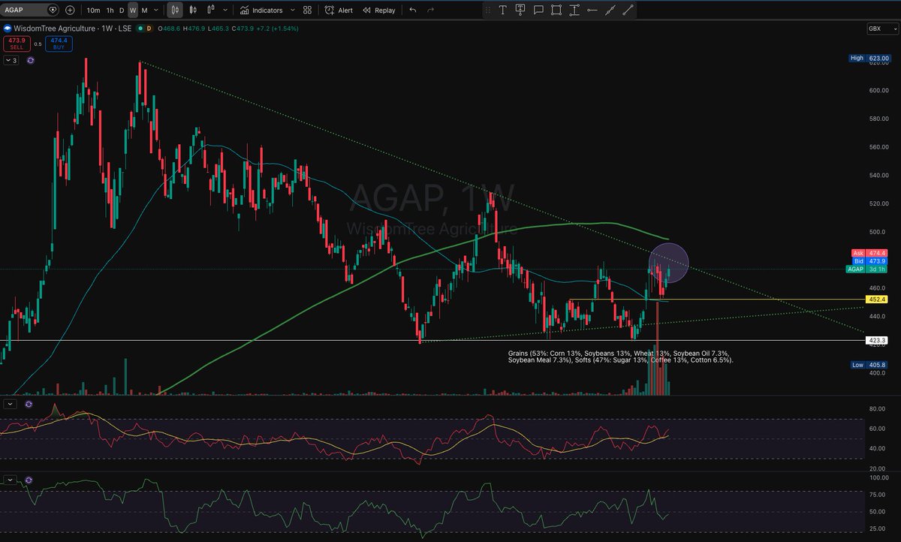Image resolution: width=901 pixels, height=542 pixels.
Task: Add a symbol with the plus circle icon
Action: click(70, 10)
